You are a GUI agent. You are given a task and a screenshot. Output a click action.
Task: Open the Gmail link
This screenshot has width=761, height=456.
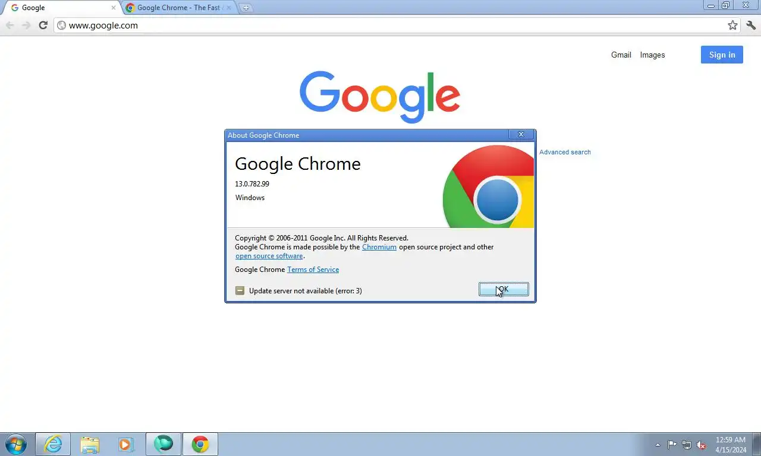coord(621,55)
